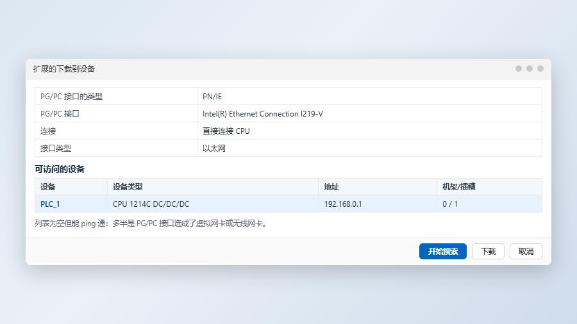Select the PLC_1 device cell
This screenshot has height=324, width=577.
tap(71, 204)
